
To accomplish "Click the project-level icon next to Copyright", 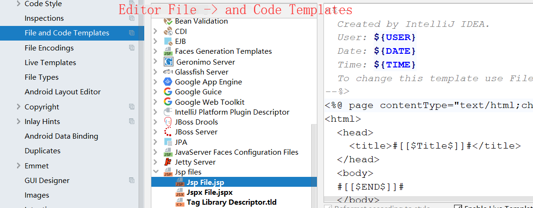I will [131, 107].
